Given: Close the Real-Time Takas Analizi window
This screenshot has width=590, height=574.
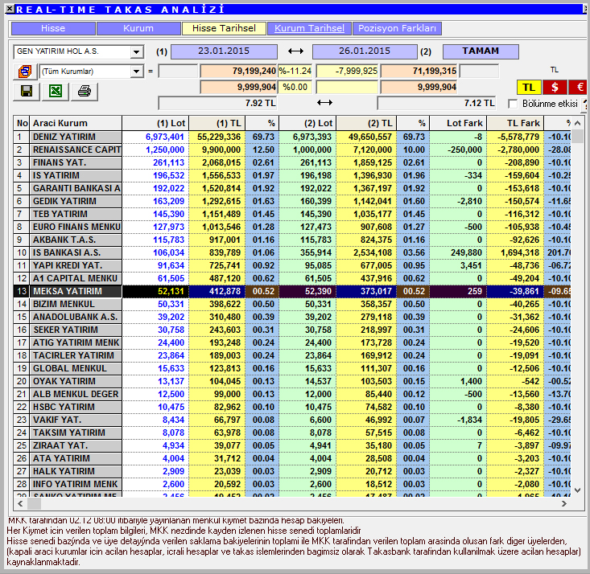Looking at the screenshot, I should 10,8.
